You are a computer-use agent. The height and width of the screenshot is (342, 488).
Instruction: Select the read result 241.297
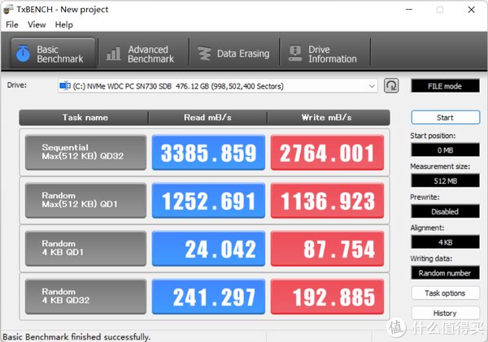(x=208, y=297)
